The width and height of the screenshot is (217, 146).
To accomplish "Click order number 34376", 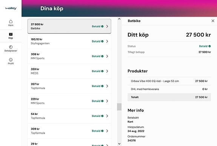I will click(132, 140).
